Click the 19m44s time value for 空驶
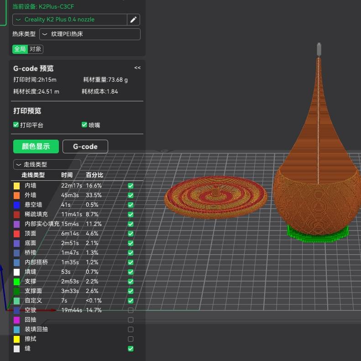Screen dimensions: 361x361 tap(72, 310)
